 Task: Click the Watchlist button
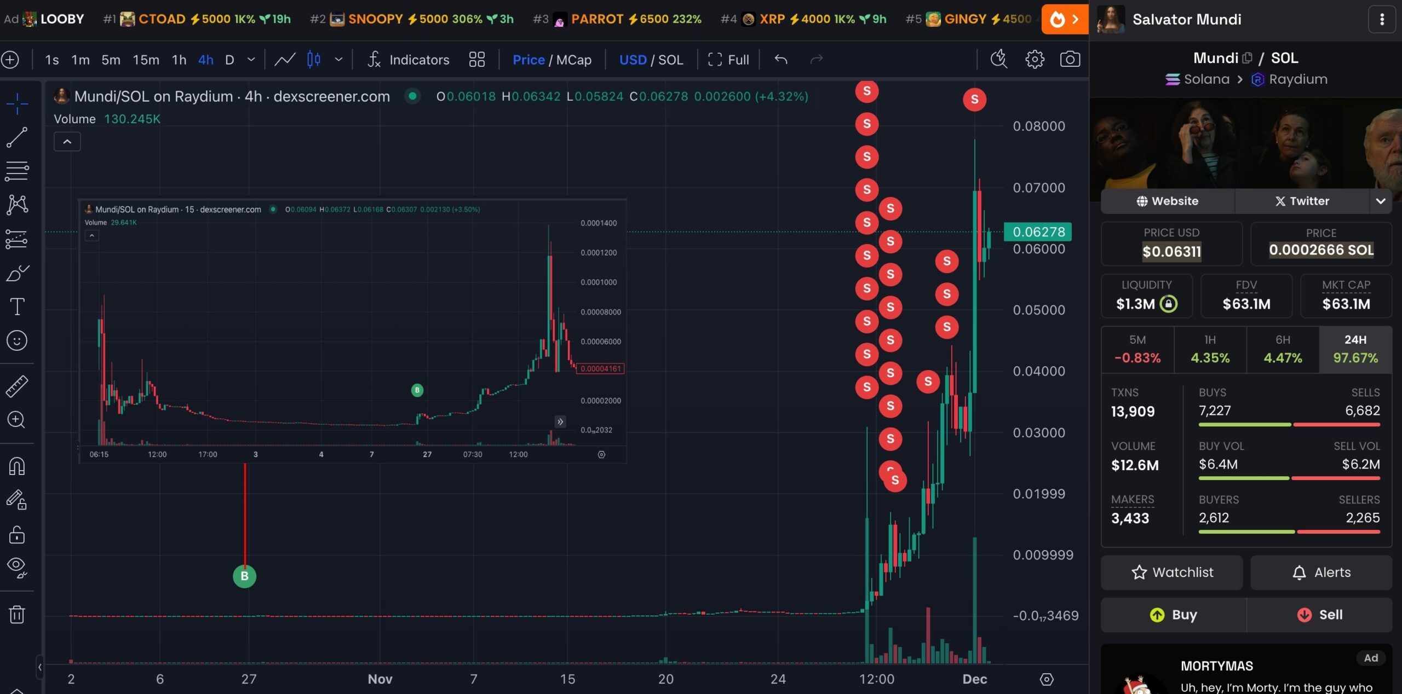(1171, 572)
